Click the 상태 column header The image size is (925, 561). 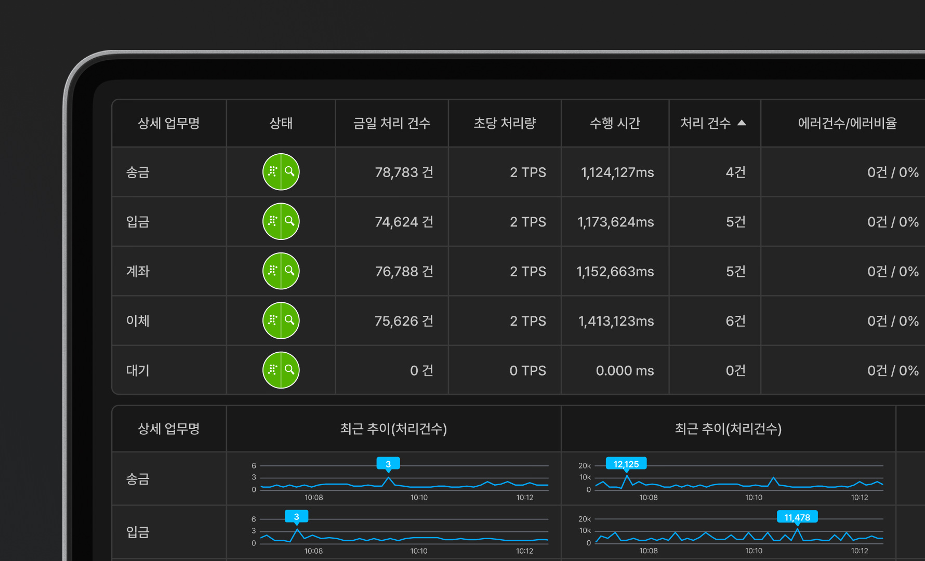point(281,123)
